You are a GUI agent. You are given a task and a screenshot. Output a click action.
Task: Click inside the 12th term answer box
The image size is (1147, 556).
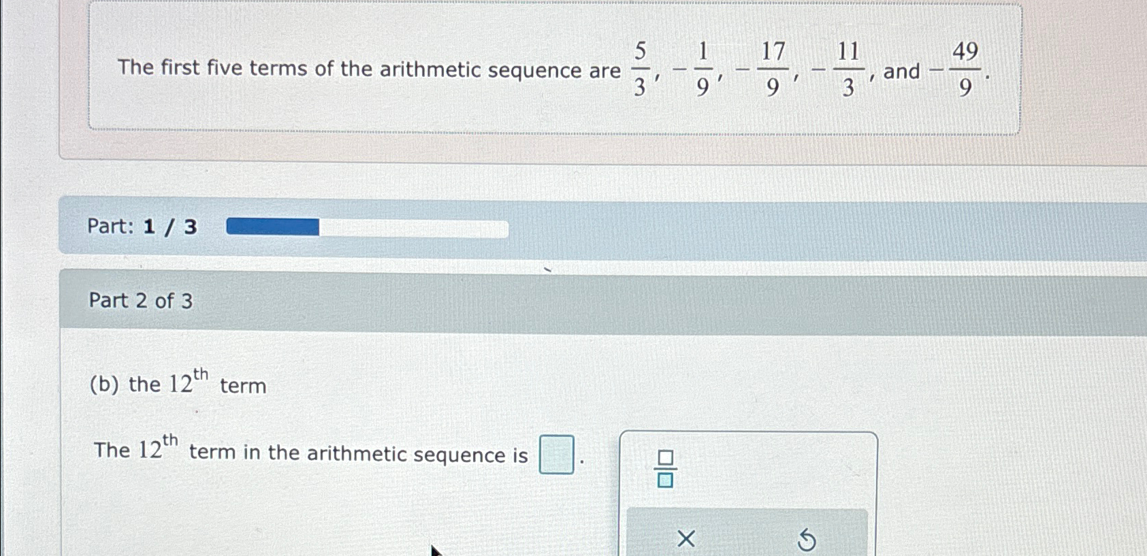tap(555, 455)
